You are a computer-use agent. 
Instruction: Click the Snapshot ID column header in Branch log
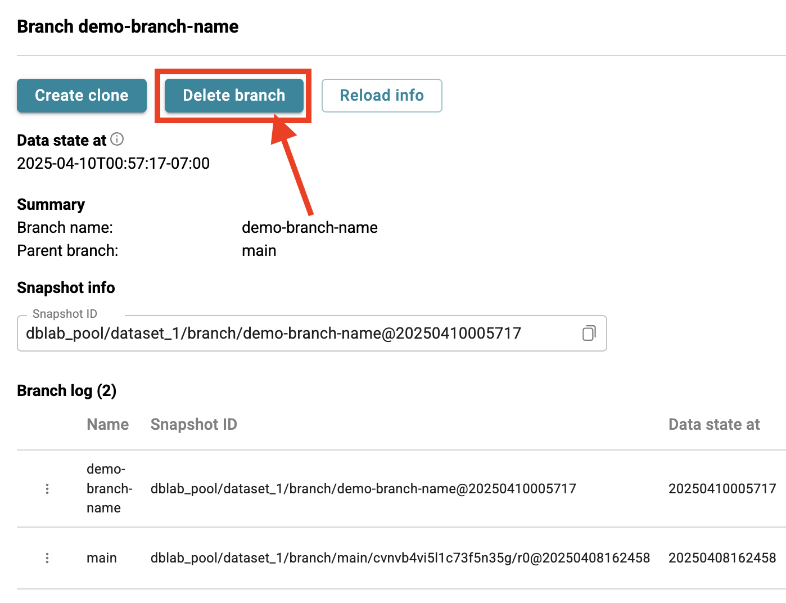point(194,424)
